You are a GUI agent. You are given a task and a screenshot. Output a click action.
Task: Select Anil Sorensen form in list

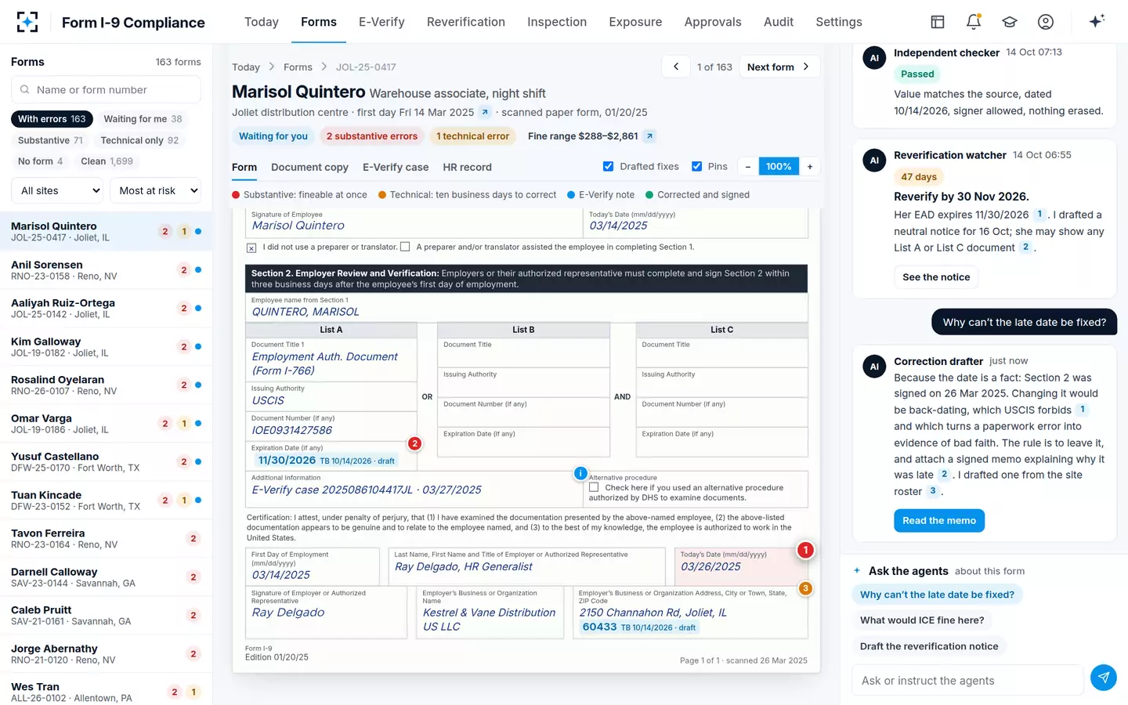(x=106, y=270)
